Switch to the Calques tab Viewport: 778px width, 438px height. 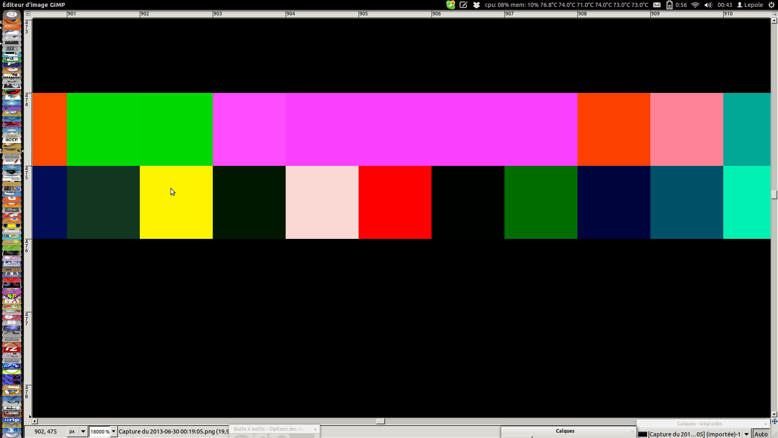(x=565, y=431)
